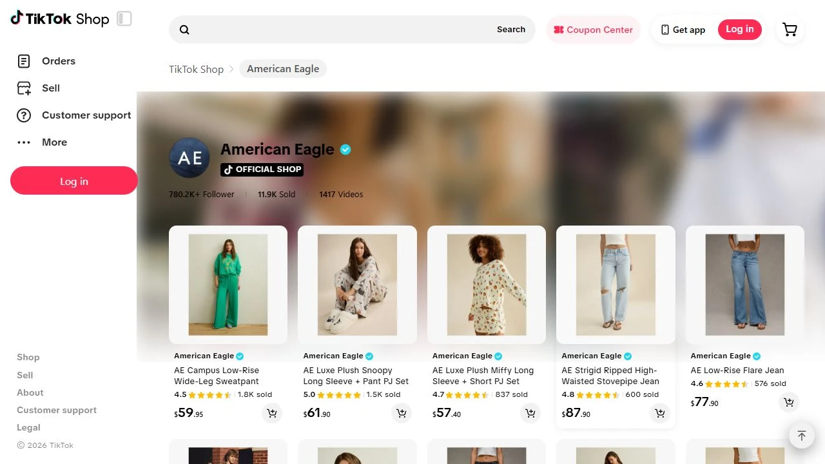Click the search magnifier icon
825x464 pixels.
click(184, 30)
